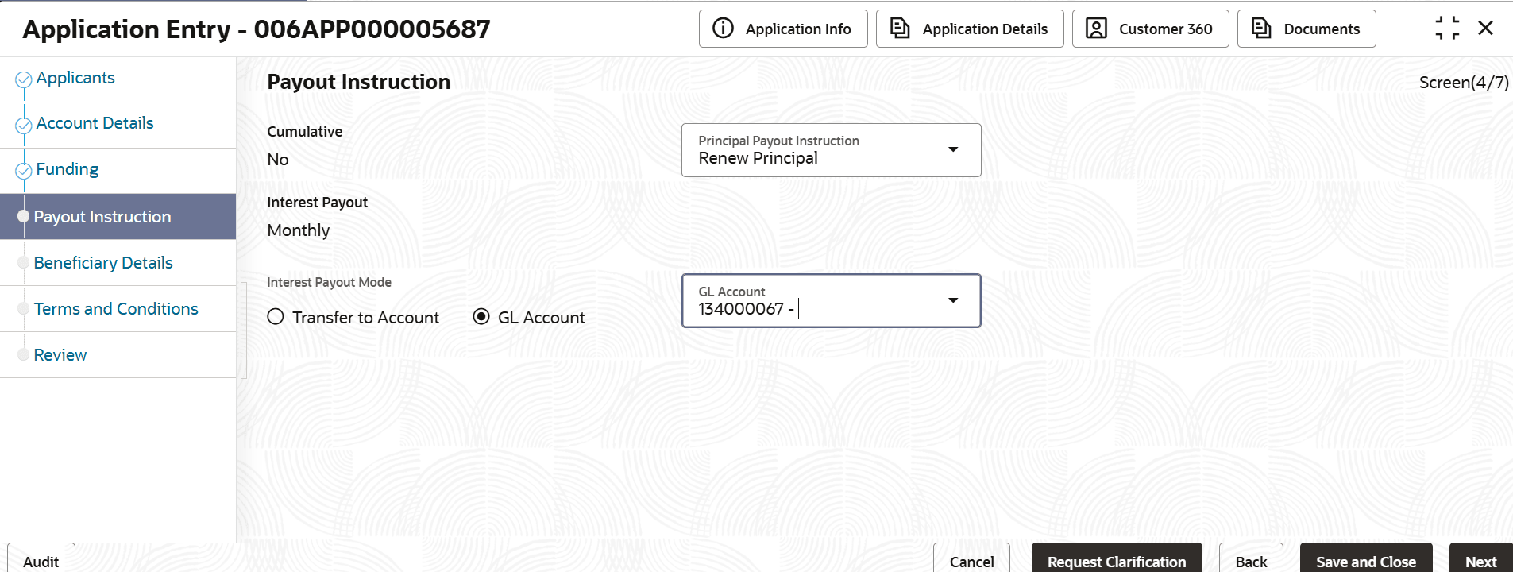Click the sidebar vertical splitter handle
This screenshot has width=1513, height=572.
244,330
